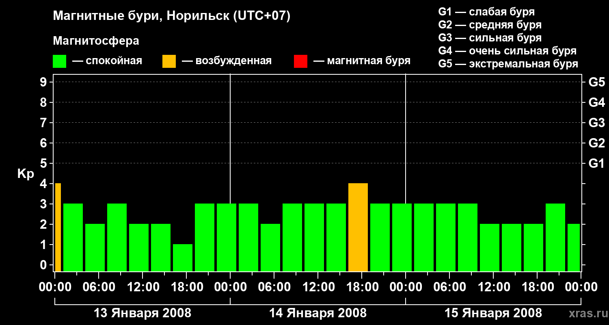Click the right-axis 'G4' label beside the chart
This screenshot has width=609, height=325.
(596, 103)
